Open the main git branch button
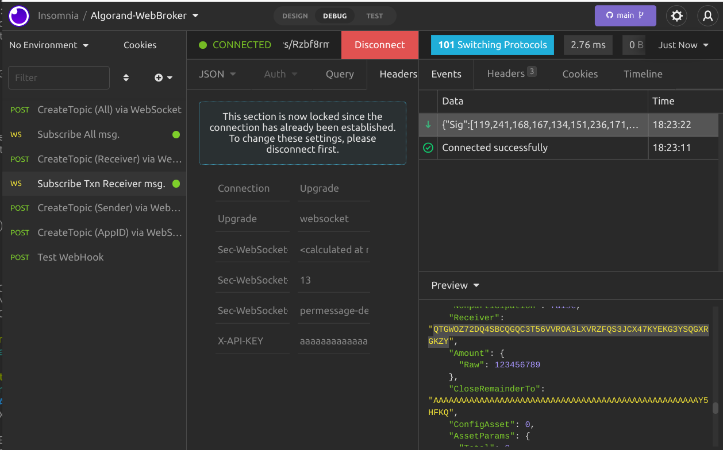This screenshot has height=450, width=723. click(x=625, y=15)
